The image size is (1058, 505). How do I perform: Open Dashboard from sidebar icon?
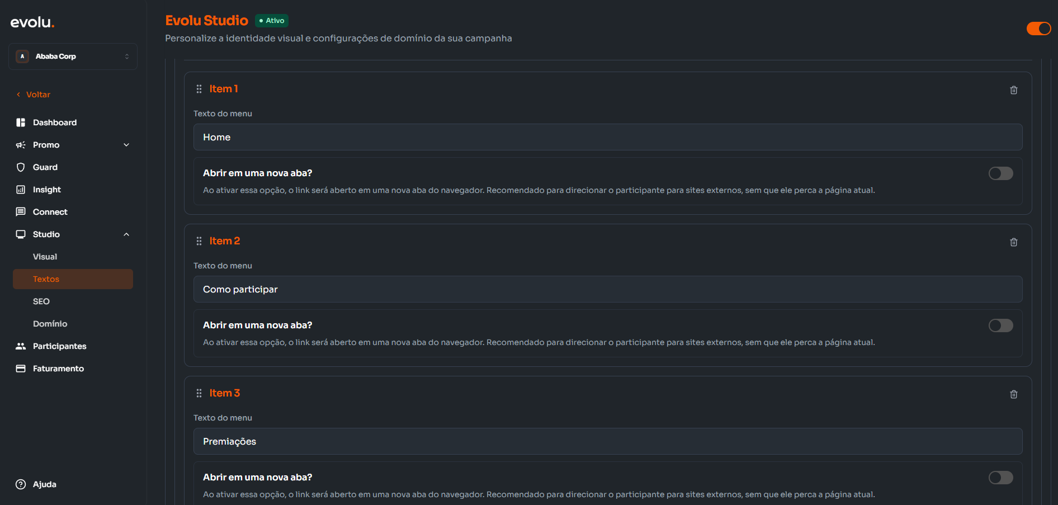[21, 122]
